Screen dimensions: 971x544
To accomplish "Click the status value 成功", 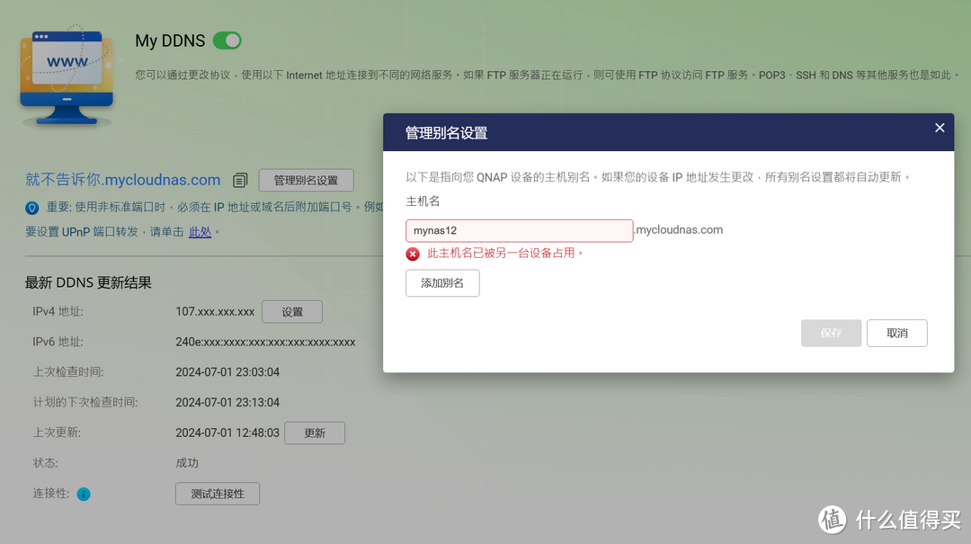I will pos(187,463).
